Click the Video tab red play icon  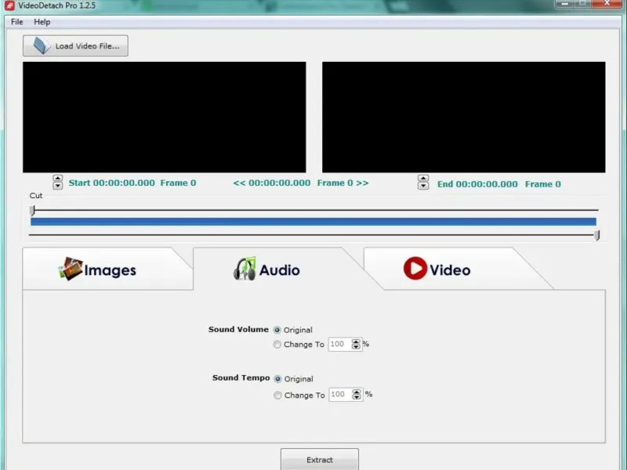tap(415, 268)
